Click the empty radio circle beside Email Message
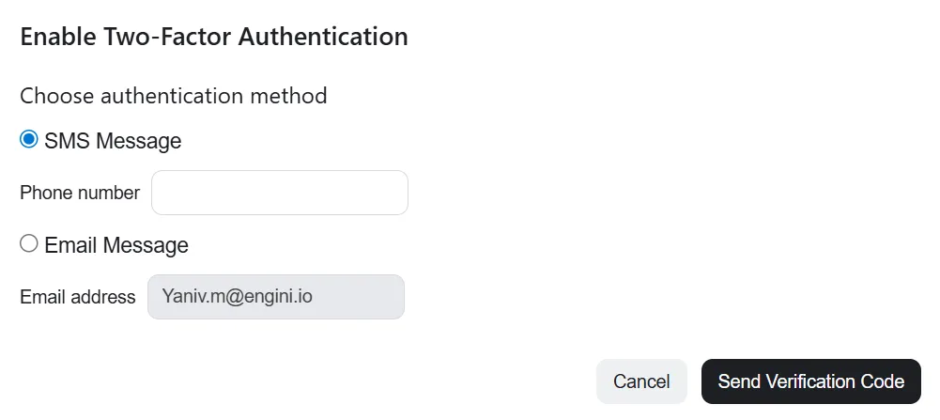Image resolution: width=940 pixels, height=420 pixels. (29, 243)
